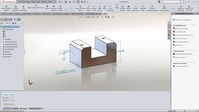The height and width of the screenshot is (112, 199).
Task: Select Diameter1 in the tree
Action: [9, 54]
